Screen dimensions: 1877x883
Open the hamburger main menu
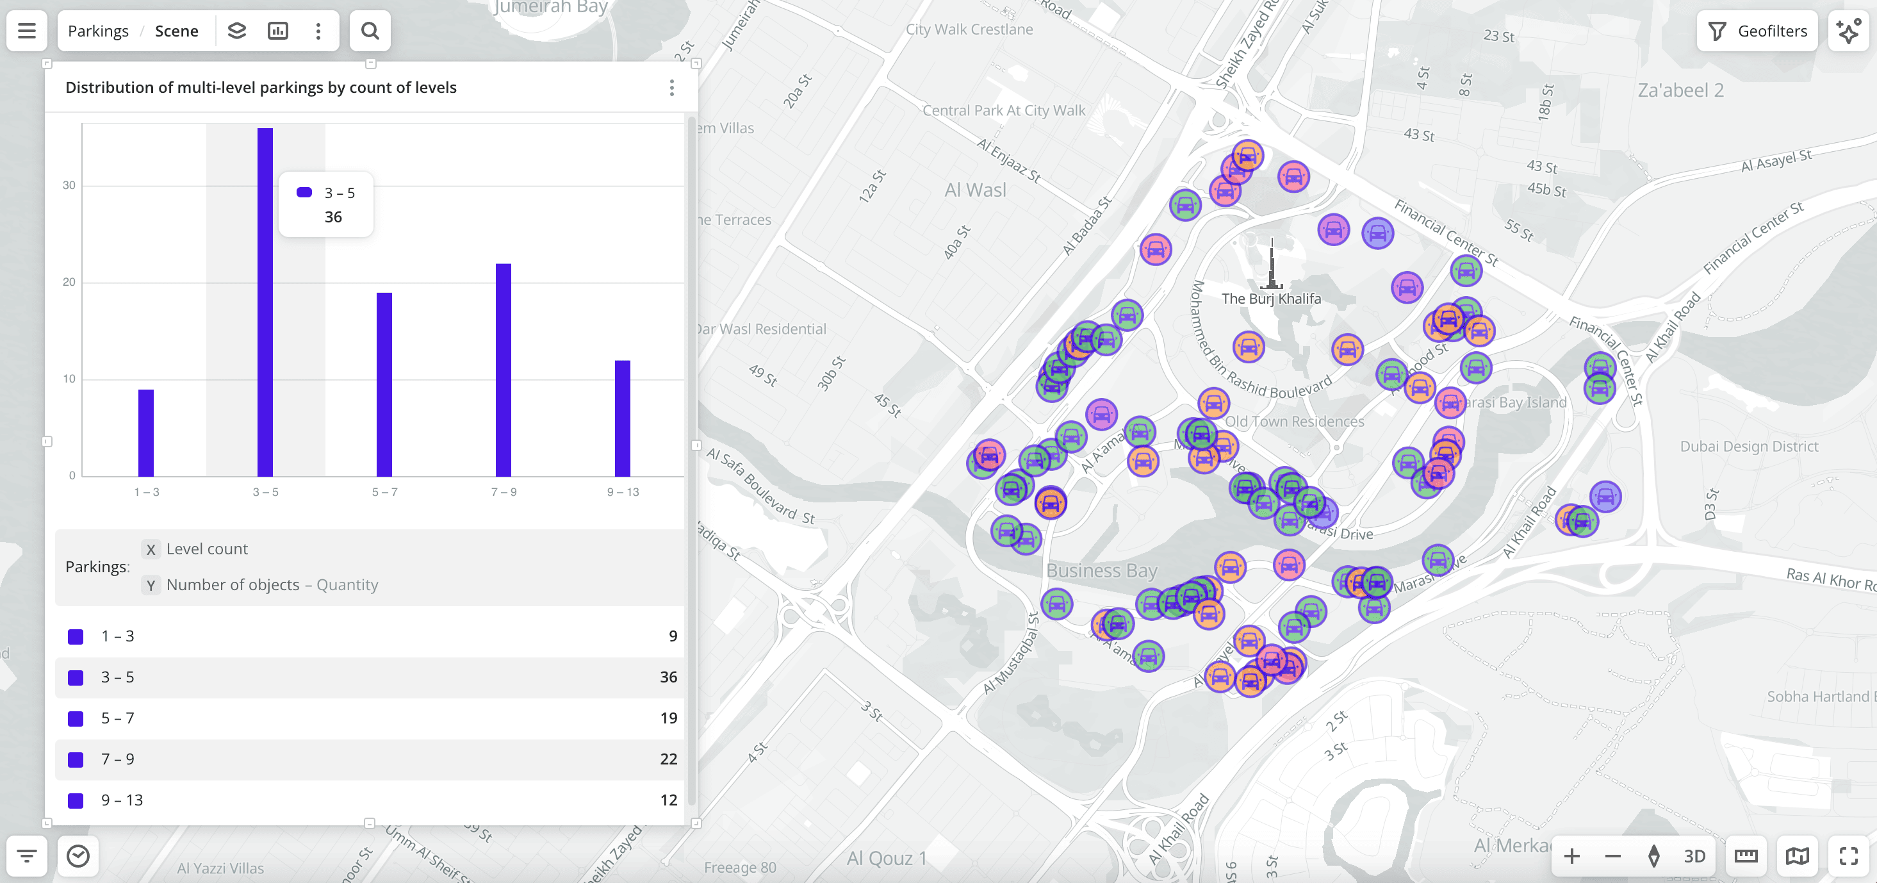[27, 31]
